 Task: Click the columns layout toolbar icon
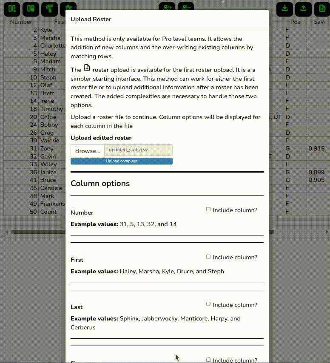31,9
